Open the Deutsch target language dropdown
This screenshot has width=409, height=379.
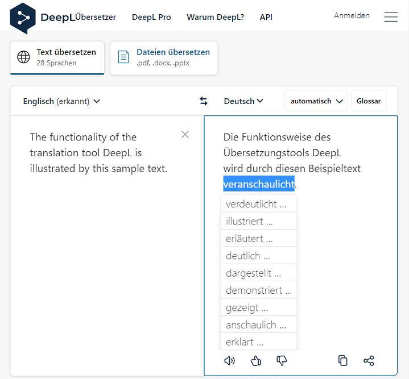(243, 101)
